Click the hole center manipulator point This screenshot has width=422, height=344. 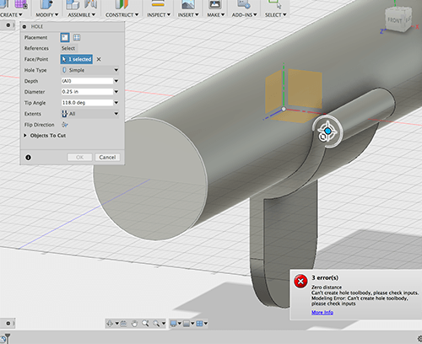[x=327, y=131]
